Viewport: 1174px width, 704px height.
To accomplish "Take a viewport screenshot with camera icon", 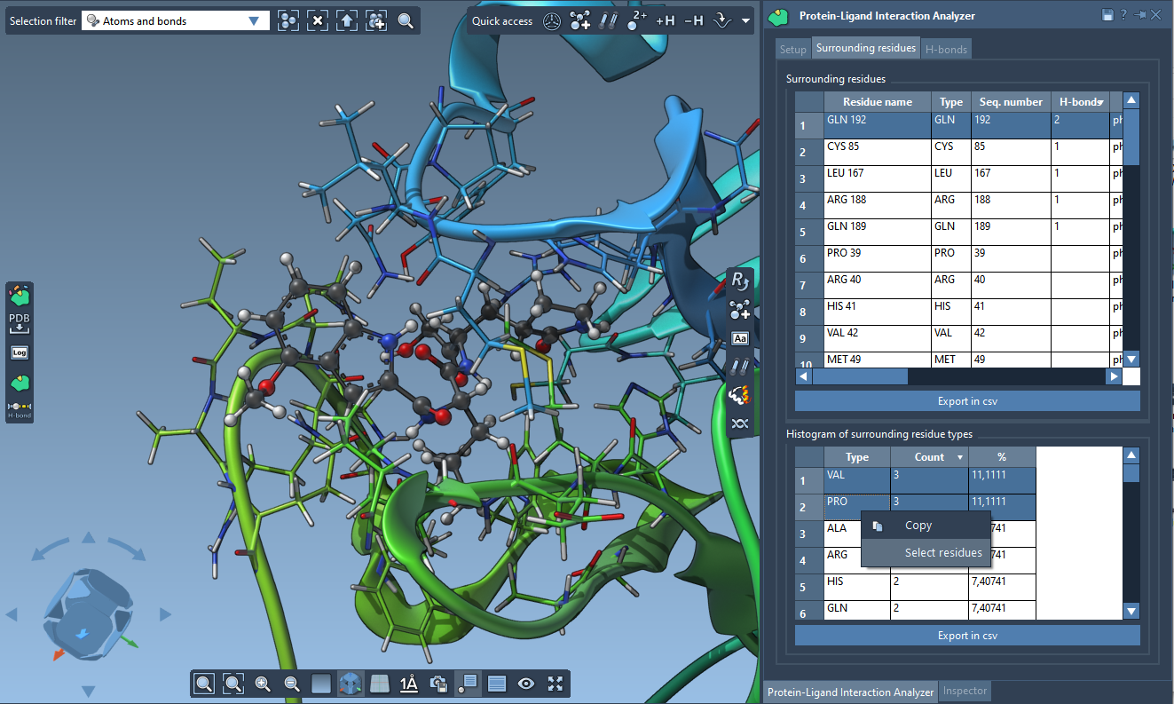I will (438, 684).
